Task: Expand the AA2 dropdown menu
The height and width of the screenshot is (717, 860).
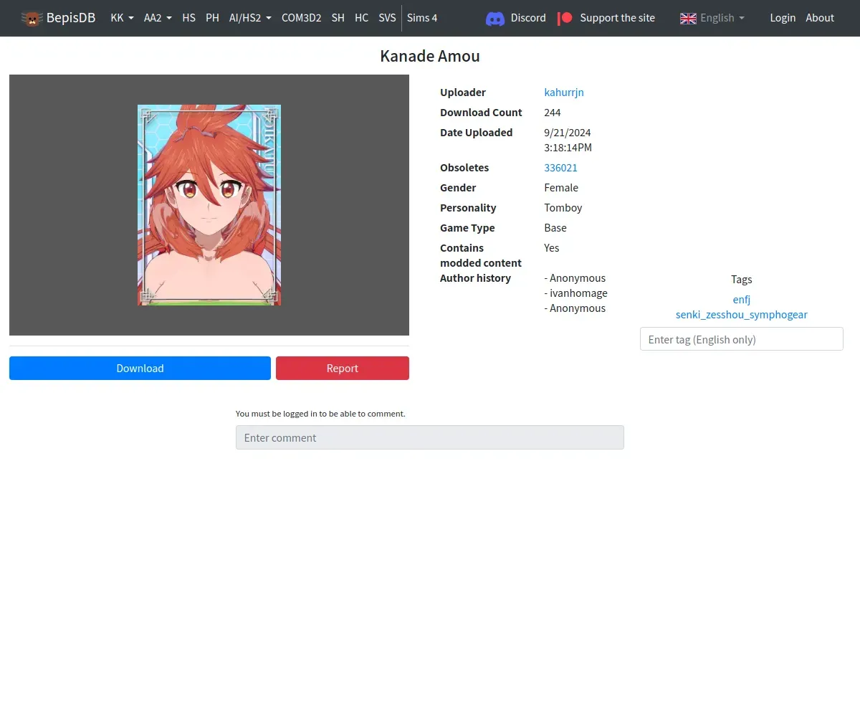Action: (x=158, y=18)
